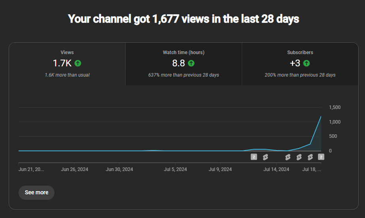Open the Views metric tab
The image size is (365, 218).
[x=67, y=64]
